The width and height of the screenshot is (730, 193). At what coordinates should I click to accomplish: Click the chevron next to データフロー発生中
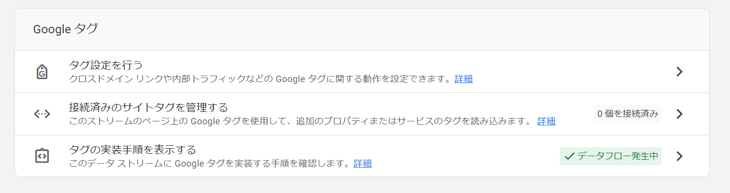[x=679, y=156]
